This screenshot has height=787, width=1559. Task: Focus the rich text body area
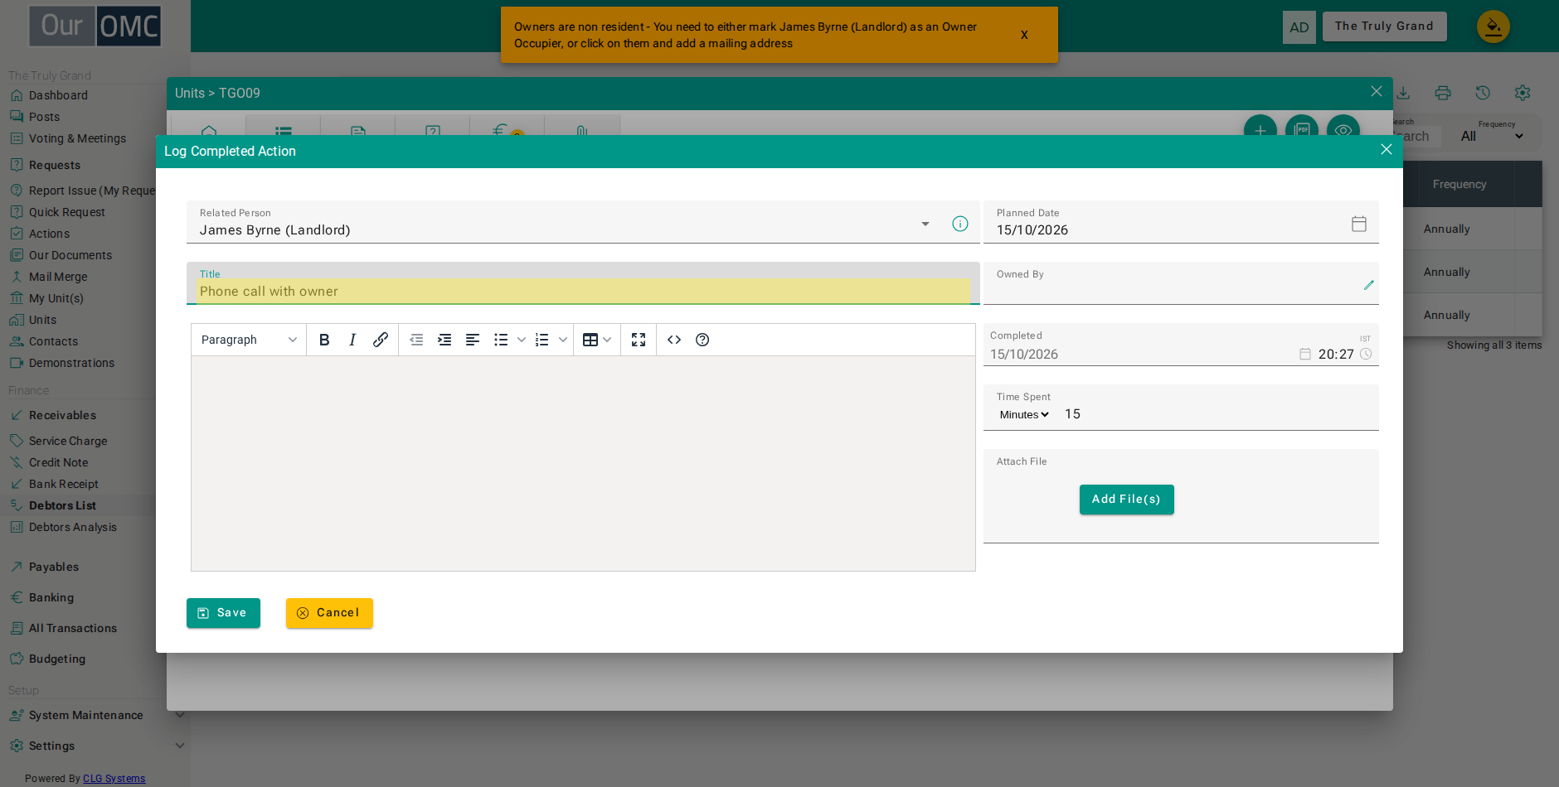583,464
